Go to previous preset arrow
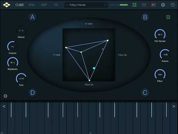 67,5
